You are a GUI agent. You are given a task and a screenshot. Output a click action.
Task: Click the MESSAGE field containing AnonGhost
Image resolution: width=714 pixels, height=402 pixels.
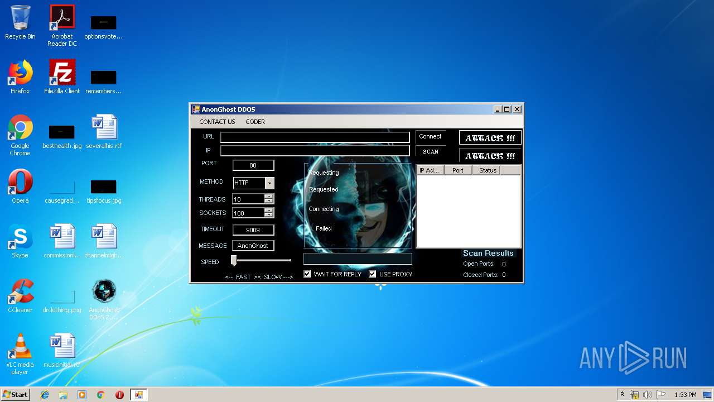253,246
